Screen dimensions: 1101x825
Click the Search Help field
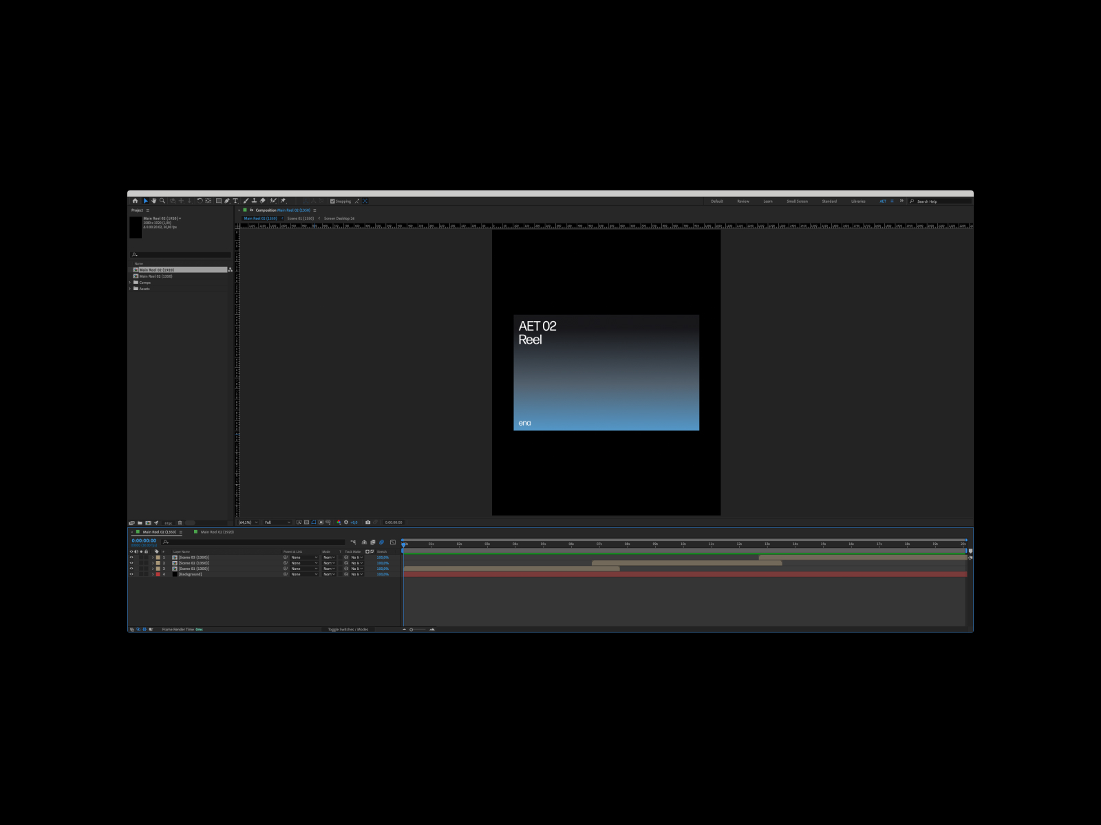tap(940, 201)
